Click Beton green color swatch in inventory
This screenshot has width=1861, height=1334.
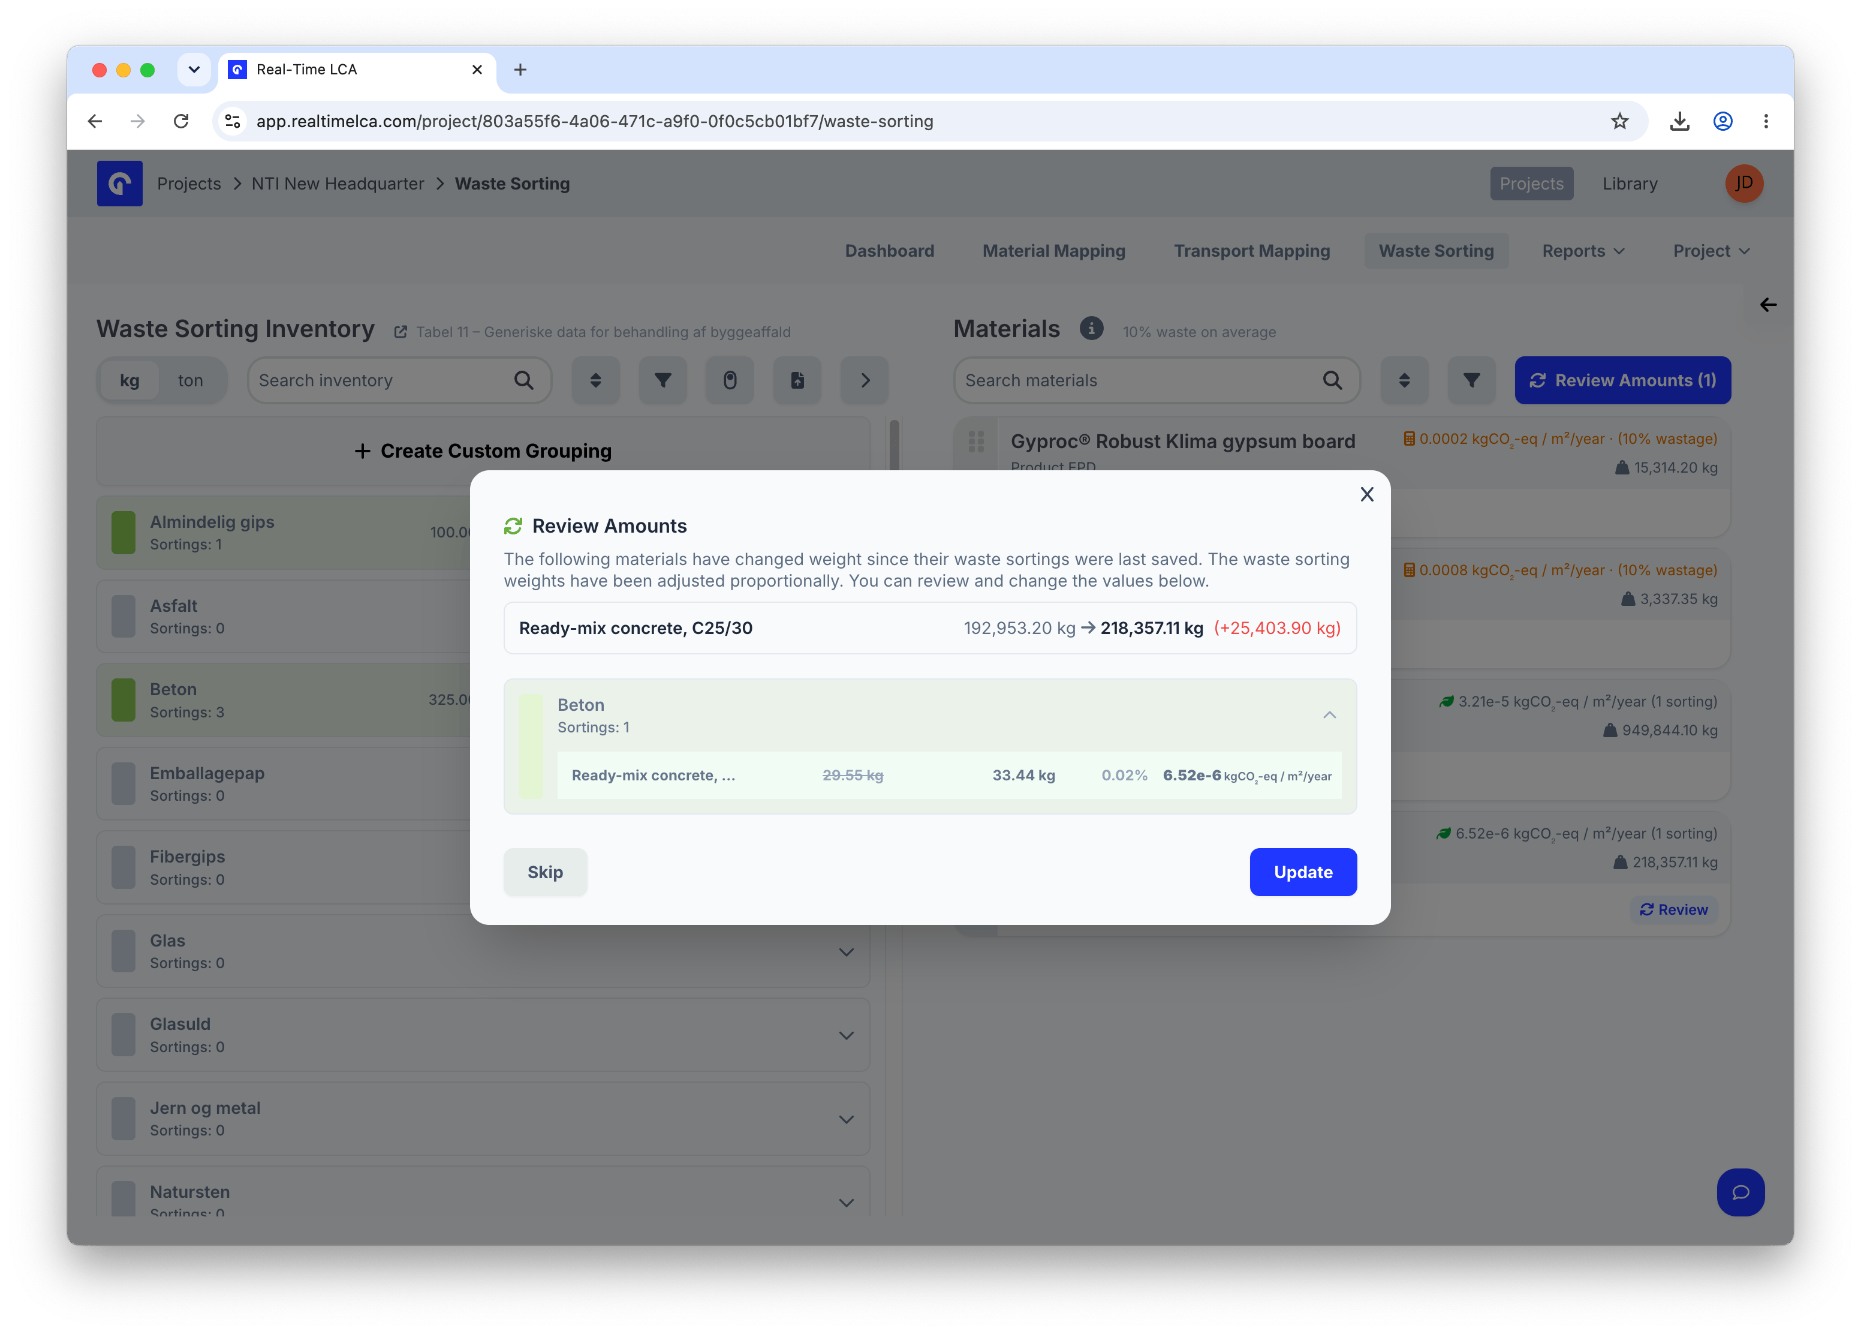(123, 700)
